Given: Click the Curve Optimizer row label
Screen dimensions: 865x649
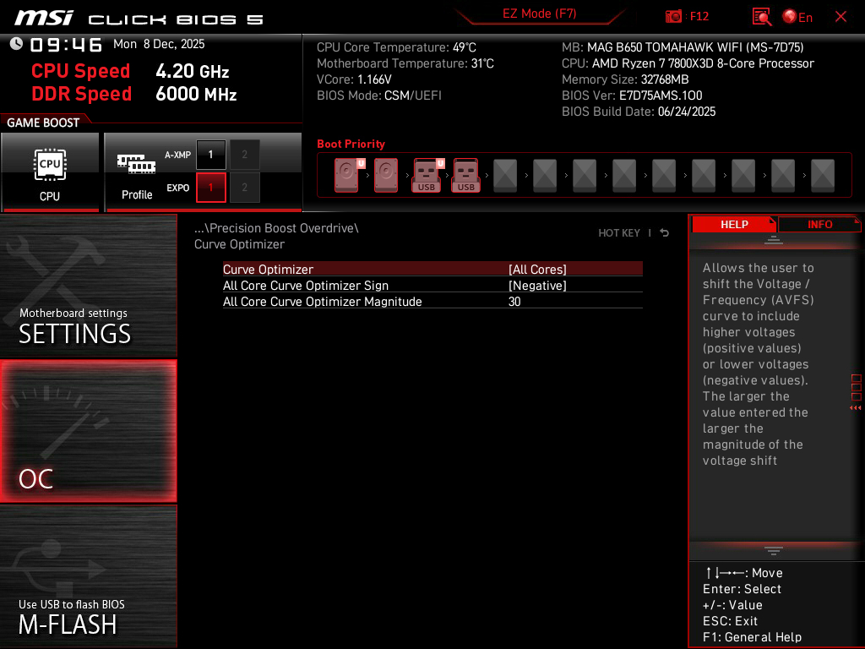Looking at the screenshot, I should click(268, 270).
